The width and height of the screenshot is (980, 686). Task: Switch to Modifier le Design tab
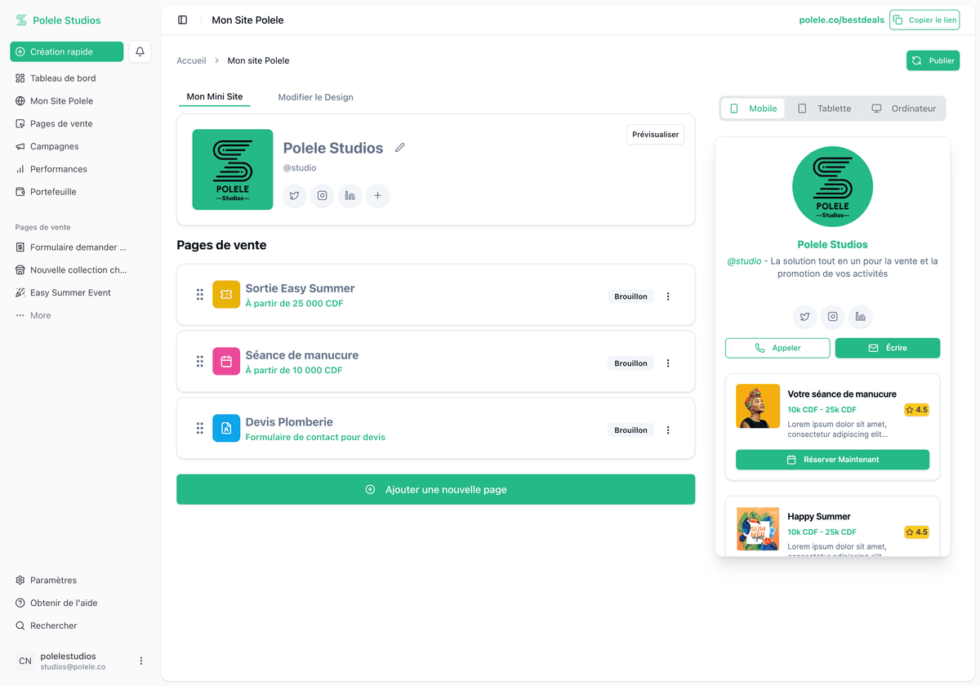tap(315, 97)
